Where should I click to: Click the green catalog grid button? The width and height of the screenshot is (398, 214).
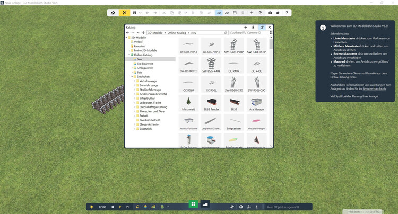point(193,204)
